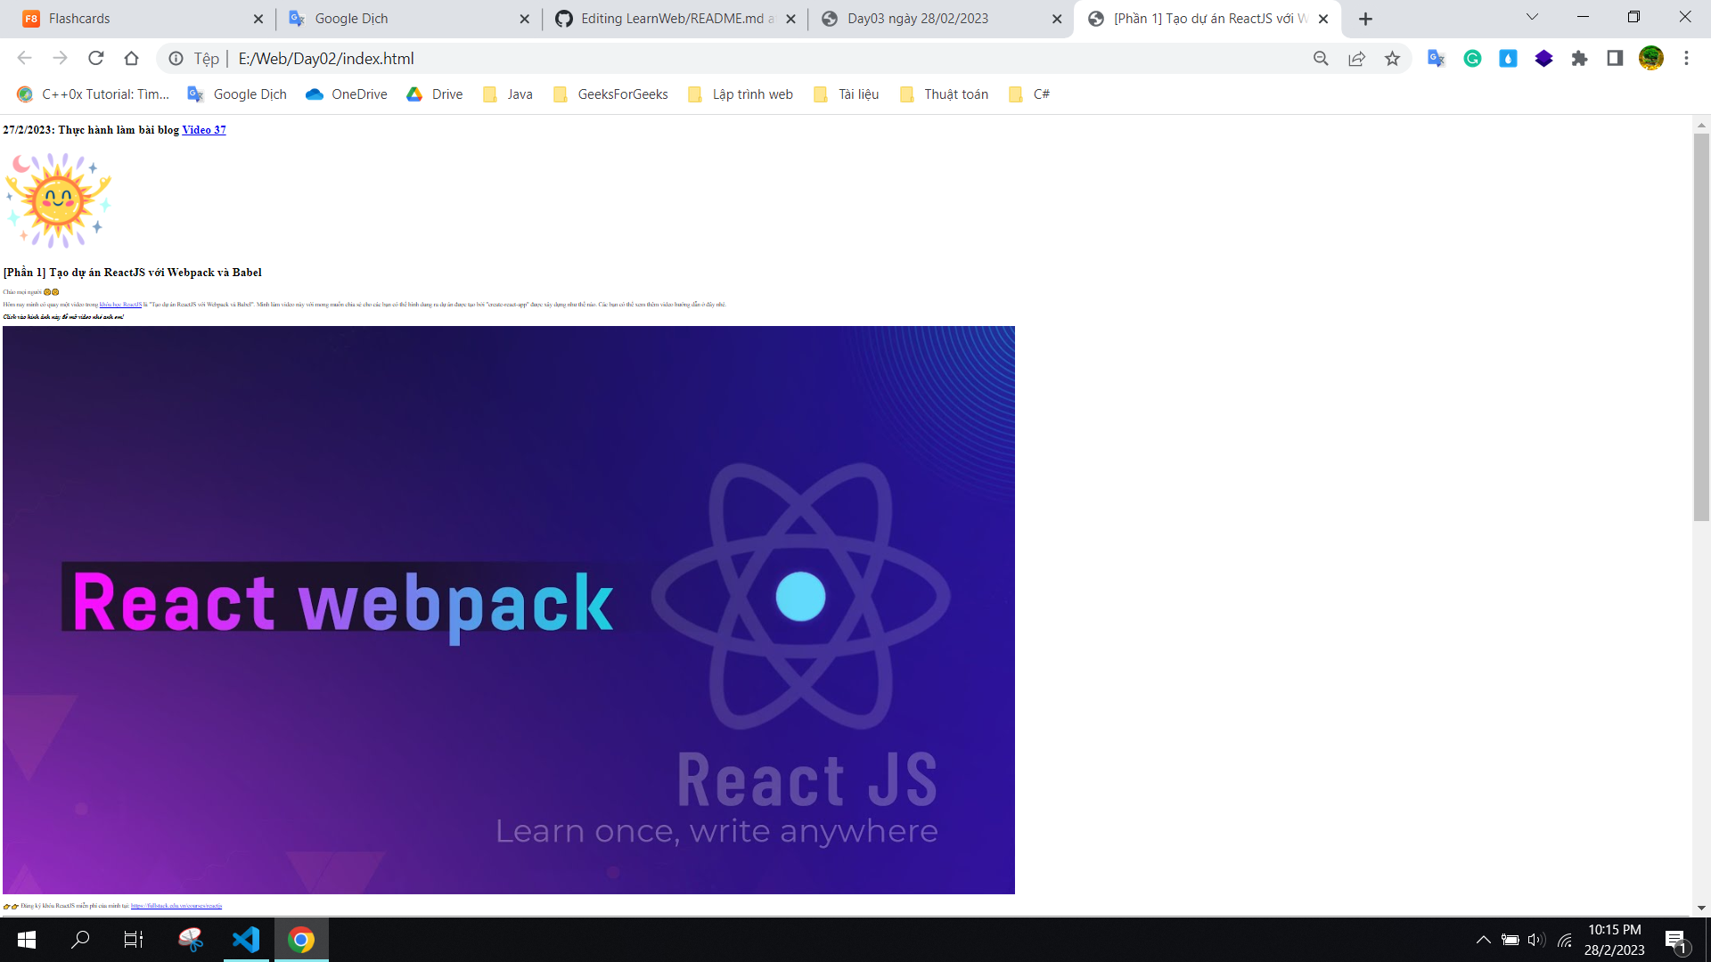Share the page via the share icon
The image size is (1711, 962).
click(x=1356, y=58)
